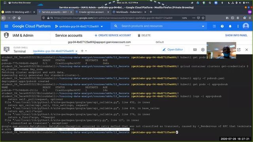Viewport: 253px width, 142px height.
Task: Go back in Firefox
Action: 3,18
